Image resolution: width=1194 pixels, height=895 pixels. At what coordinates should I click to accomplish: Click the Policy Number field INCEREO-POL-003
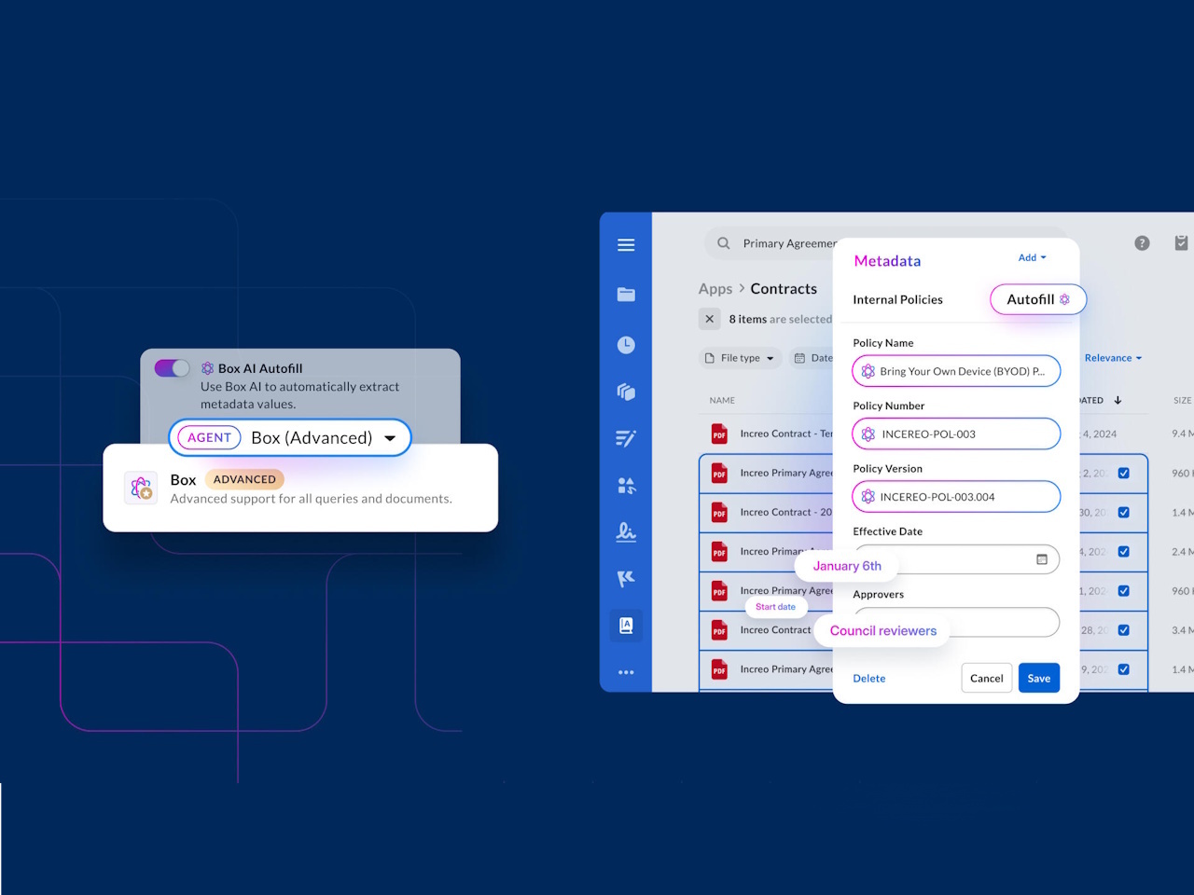[x=956, y=434]
